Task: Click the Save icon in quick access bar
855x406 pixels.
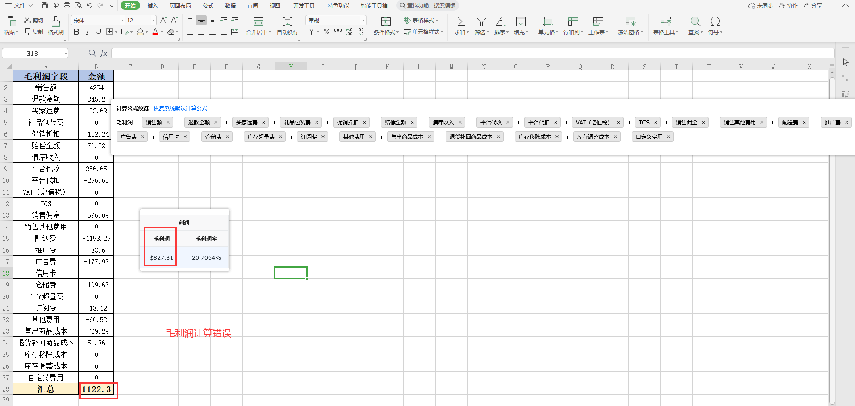Action: (x=45, y=5)
